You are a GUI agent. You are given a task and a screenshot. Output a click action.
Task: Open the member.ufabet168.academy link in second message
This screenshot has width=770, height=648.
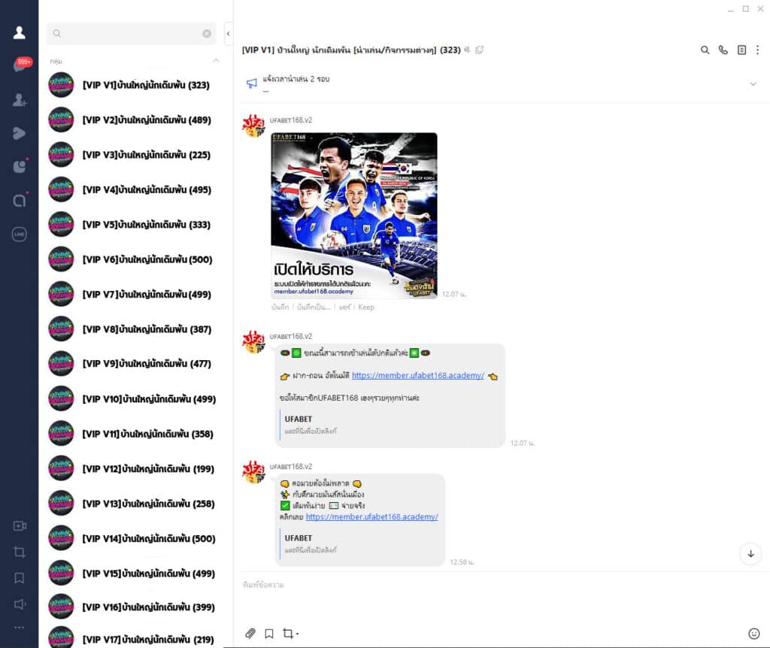pos(418,376)
